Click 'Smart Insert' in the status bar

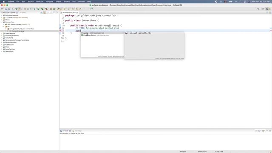coord(202,152)
